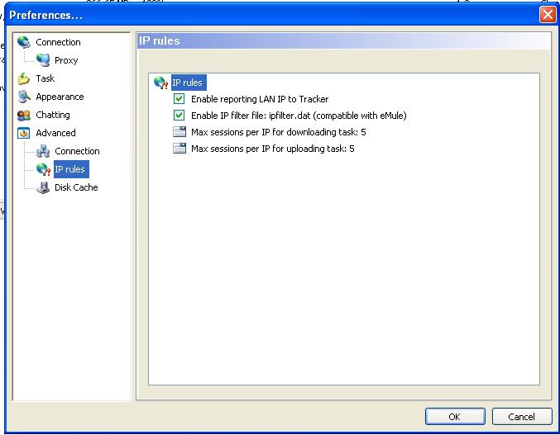
Task: Select the IP rules root node in panel
Action: tap(187, 83)
